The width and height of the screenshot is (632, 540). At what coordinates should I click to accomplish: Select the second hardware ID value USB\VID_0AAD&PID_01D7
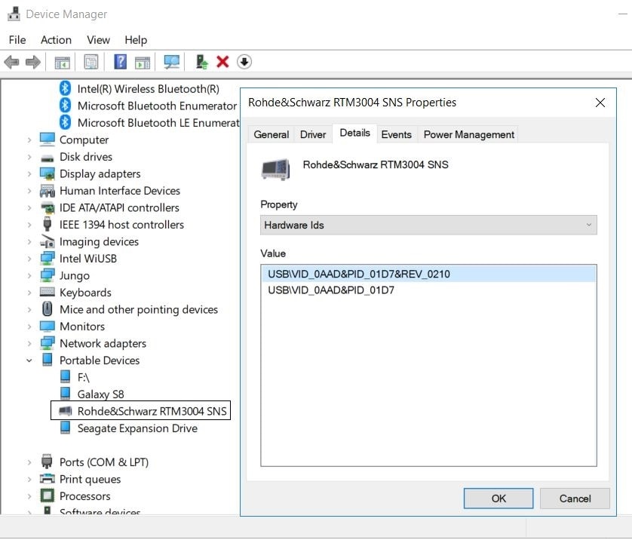pyautogui.click(x=331, y=290)
